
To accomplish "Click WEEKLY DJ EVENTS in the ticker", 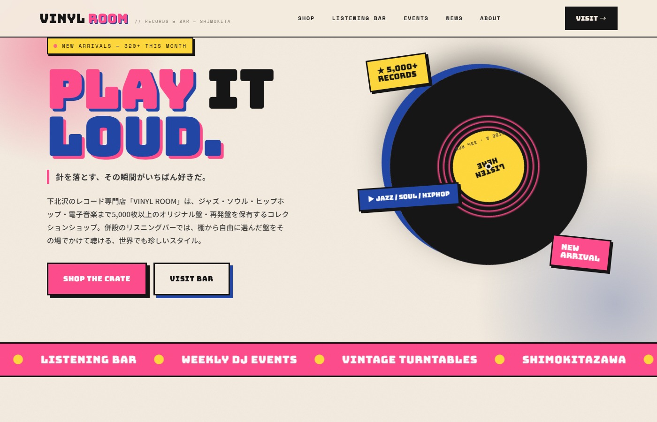I will [239, 360].
